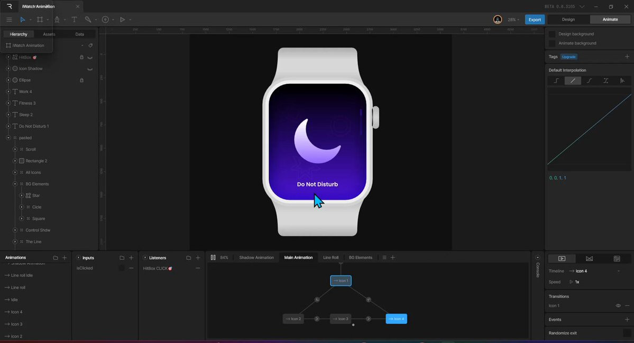
Task: Select the arrow Select tool
Action: click(23, 20)
